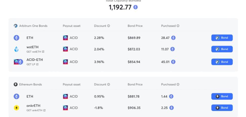Bond ETH on Arbitrum One

click(x=222, y=38)
